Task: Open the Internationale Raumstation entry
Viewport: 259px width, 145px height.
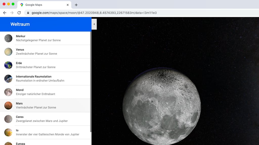Action: (x=45, y=79)
